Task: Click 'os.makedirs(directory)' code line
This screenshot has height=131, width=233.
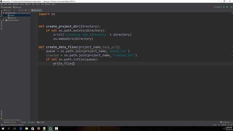Action: coord(73,39)
